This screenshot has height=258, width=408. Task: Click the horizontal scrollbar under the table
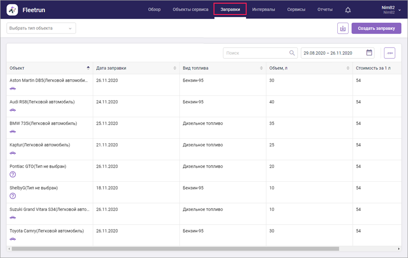click(175, 248)
